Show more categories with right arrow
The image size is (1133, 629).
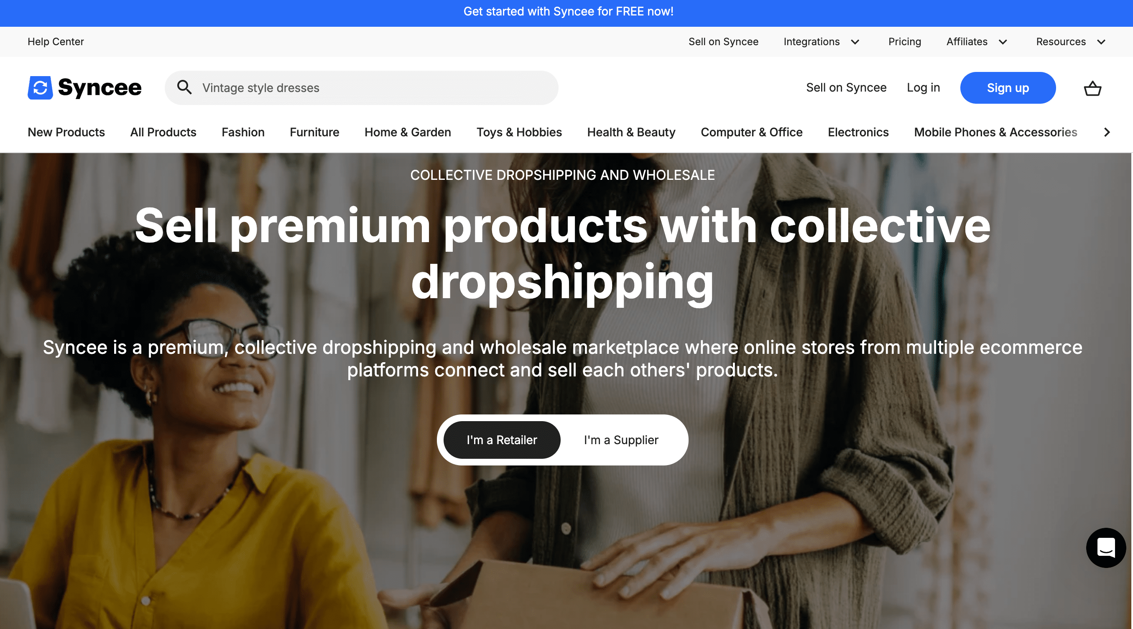pos(1107,132)
